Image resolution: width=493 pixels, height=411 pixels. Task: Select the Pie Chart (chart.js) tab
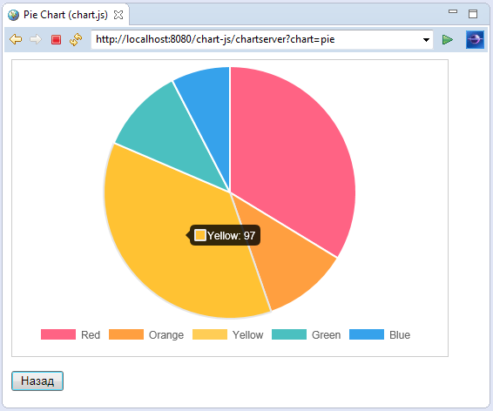pos(65,15)
